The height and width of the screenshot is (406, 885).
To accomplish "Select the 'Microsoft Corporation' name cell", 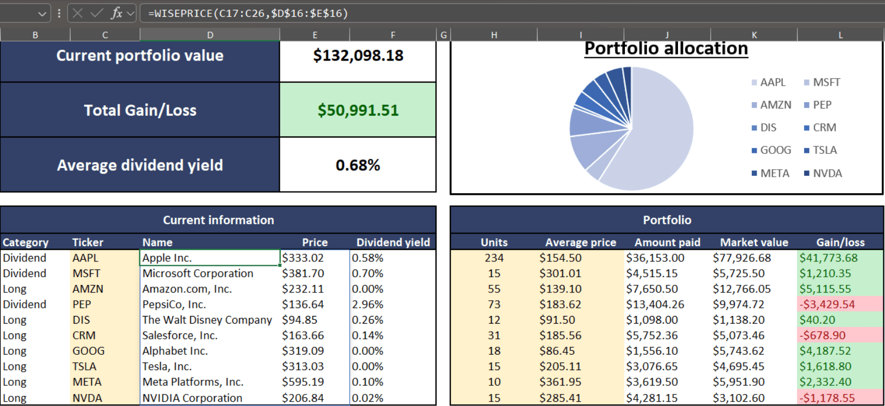I will pyautogui.click(x=210, y=273).
